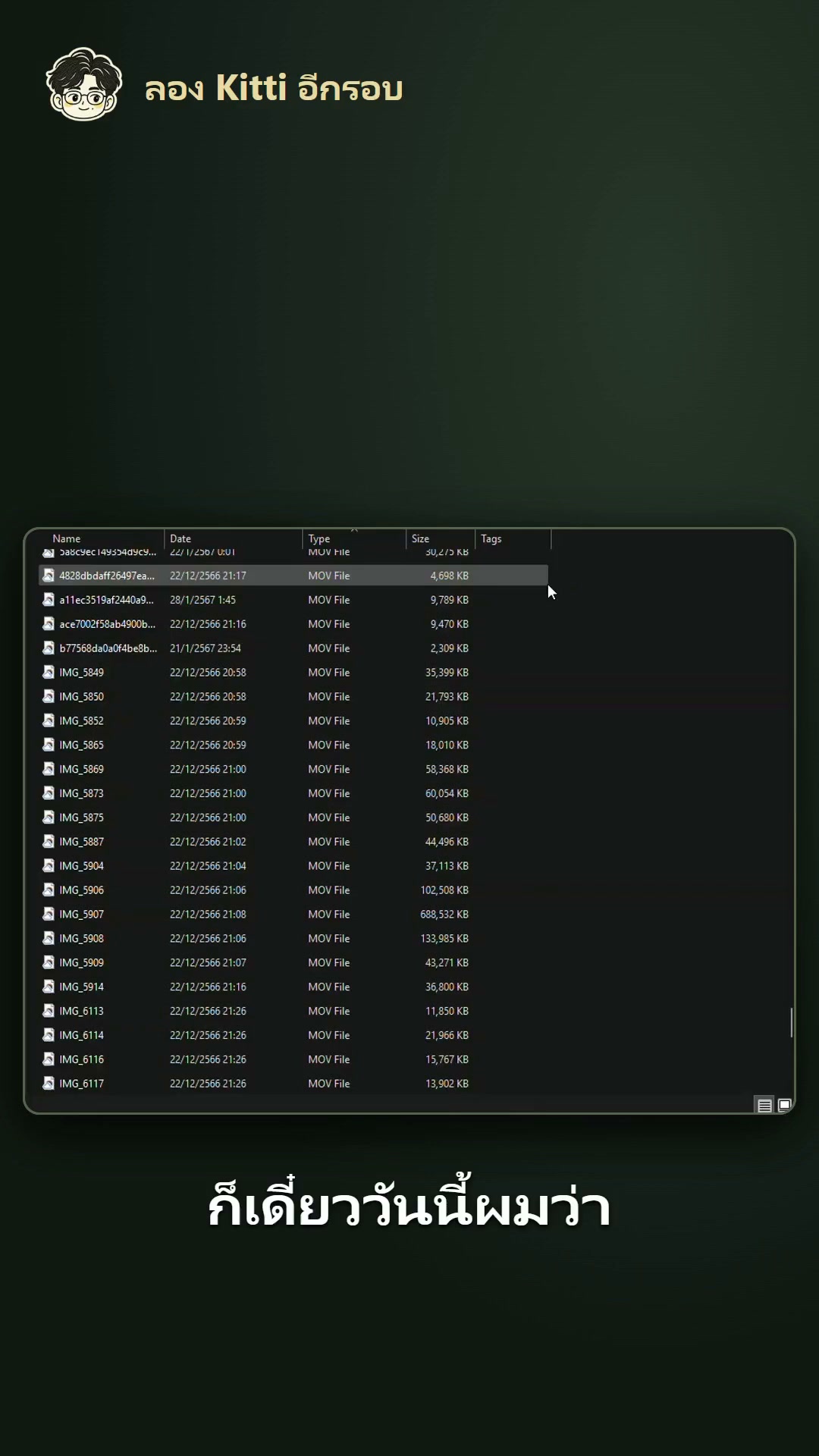Click the 102,508 KB size cell

[x=444, y=890]
